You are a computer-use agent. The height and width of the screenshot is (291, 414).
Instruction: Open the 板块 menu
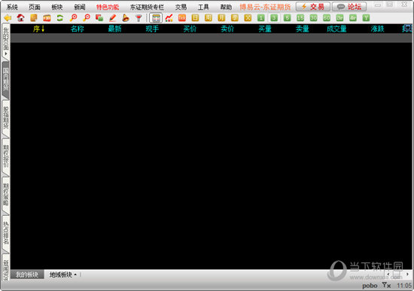click(x=56, y=7)
